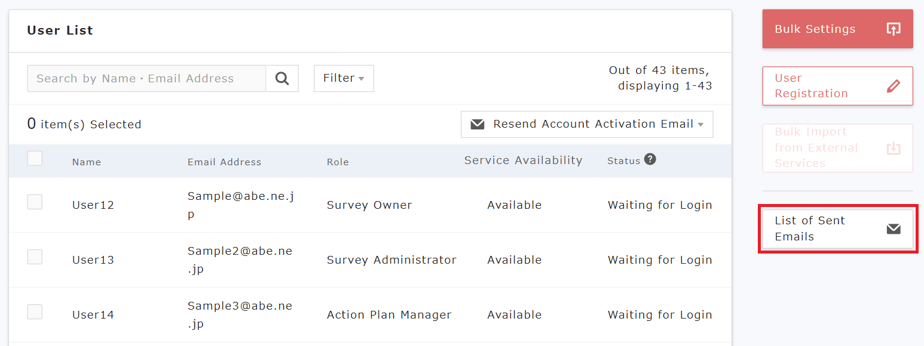Click the Role column header
924x346 pixels.
pos(338,162)
